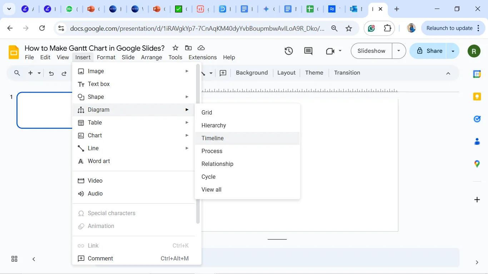Select Timeline in the Diagram submenu
The height and width of the screenshot is (274, 488).
247,138
